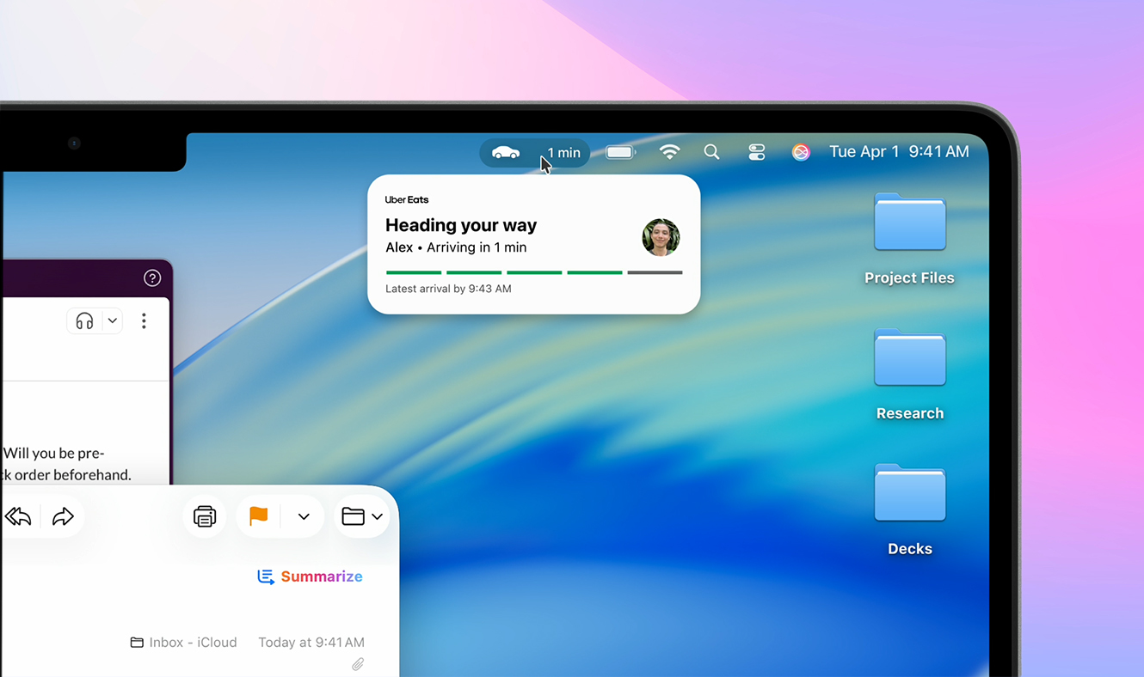Click the date and time in the menu bar
Screen dimensions: 1144x677
pos(899,152)
